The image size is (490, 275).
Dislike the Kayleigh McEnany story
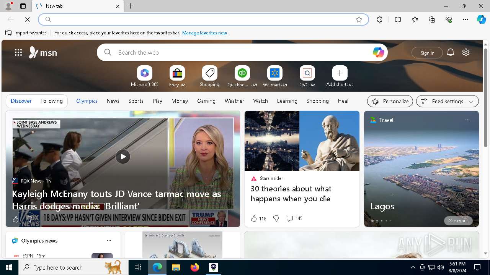(x=29, y=219)
